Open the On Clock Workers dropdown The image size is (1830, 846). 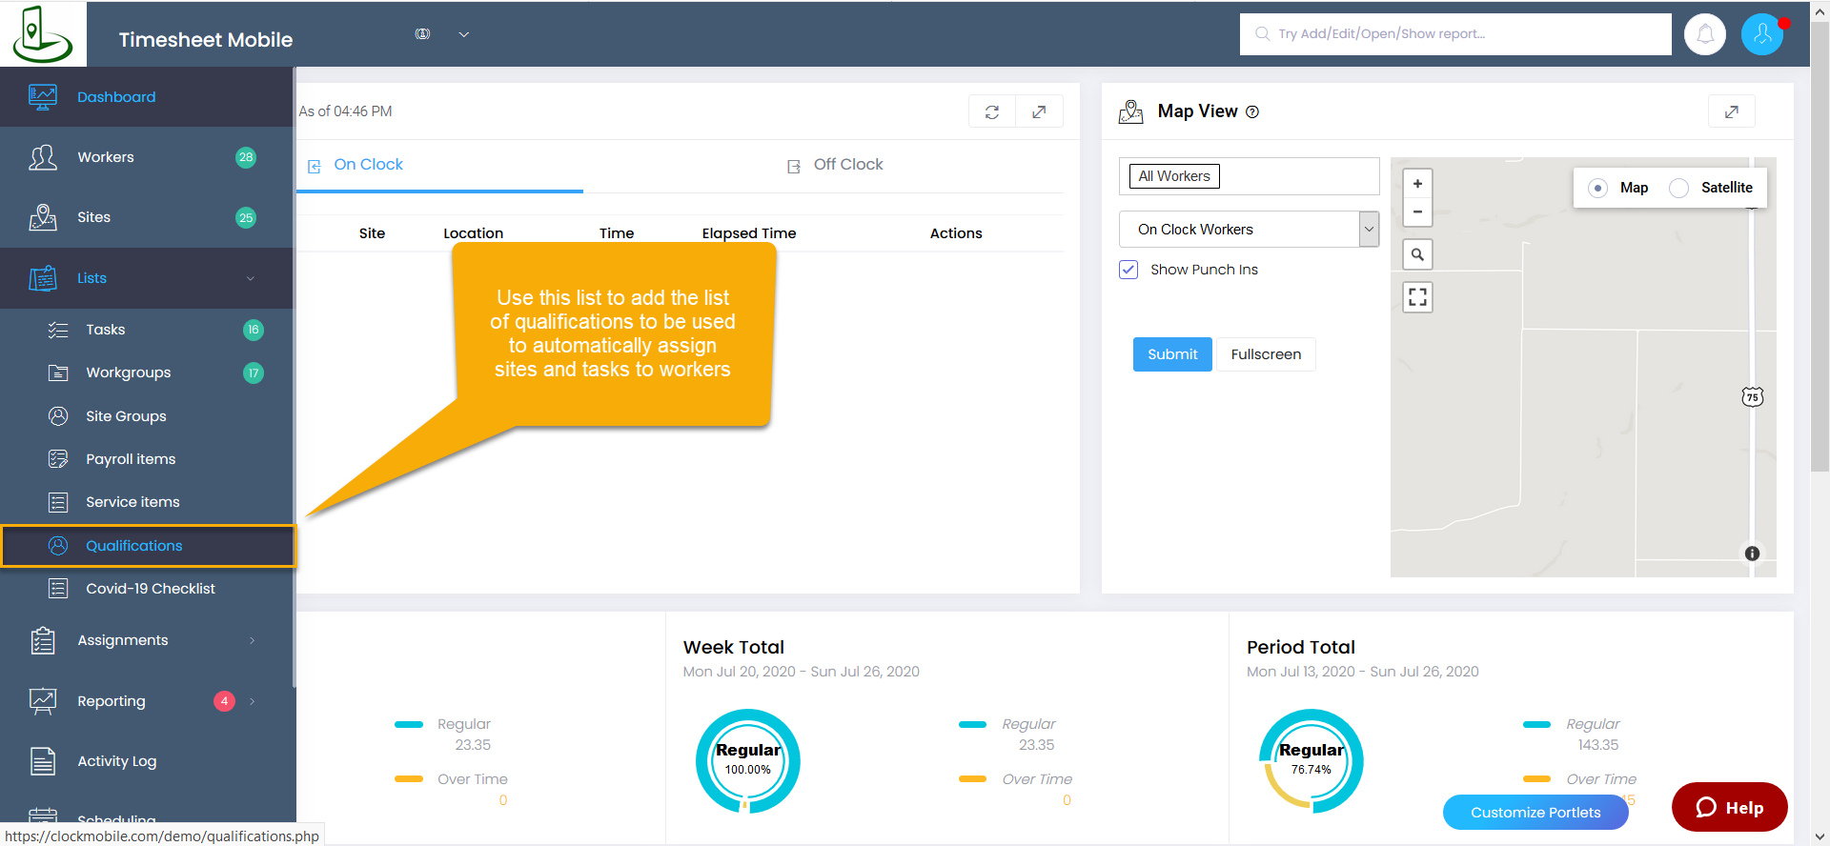pos(1249,230)
